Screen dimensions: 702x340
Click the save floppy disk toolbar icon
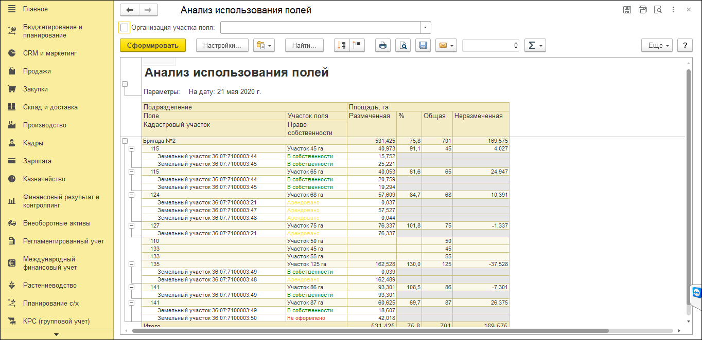[423, 46]
